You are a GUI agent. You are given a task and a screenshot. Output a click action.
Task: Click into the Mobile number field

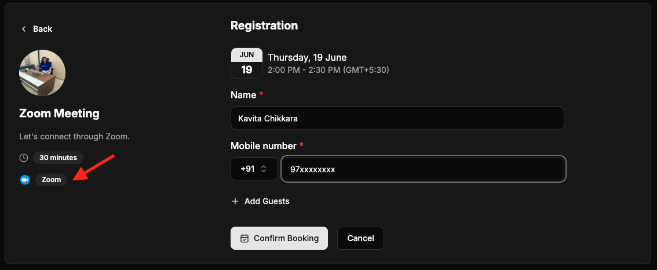(x=424, y=169)
